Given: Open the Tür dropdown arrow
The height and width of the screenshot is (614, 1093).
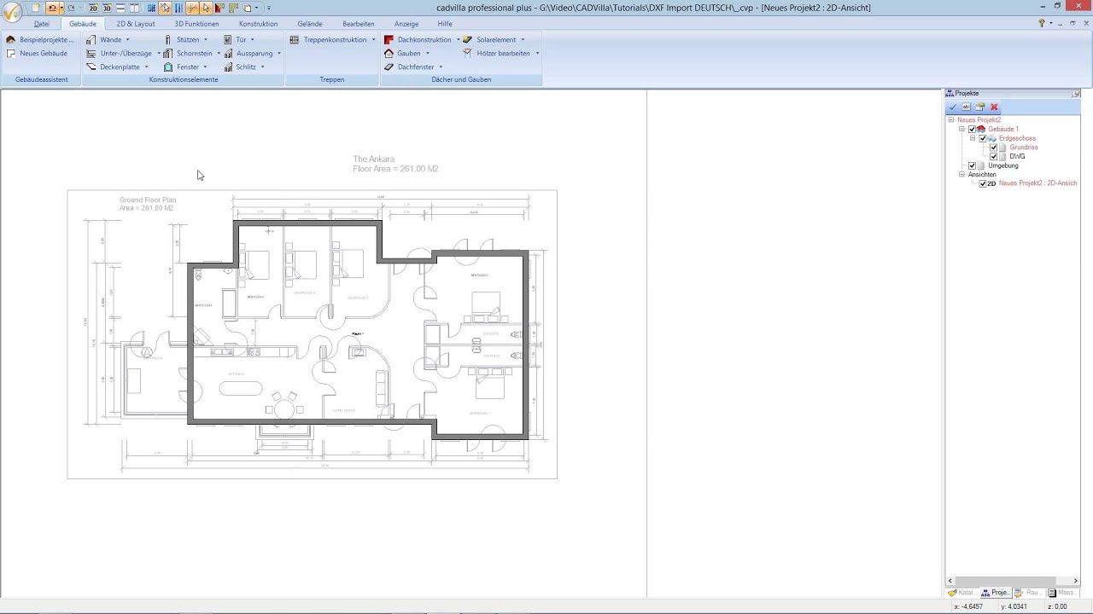Looking at the screenshot, I should (252, 39).
